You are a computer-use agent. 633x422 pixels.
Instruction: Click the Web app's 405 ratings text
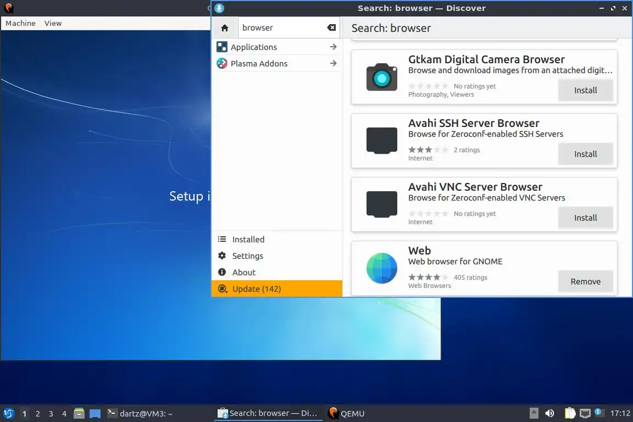pos(470,277)
